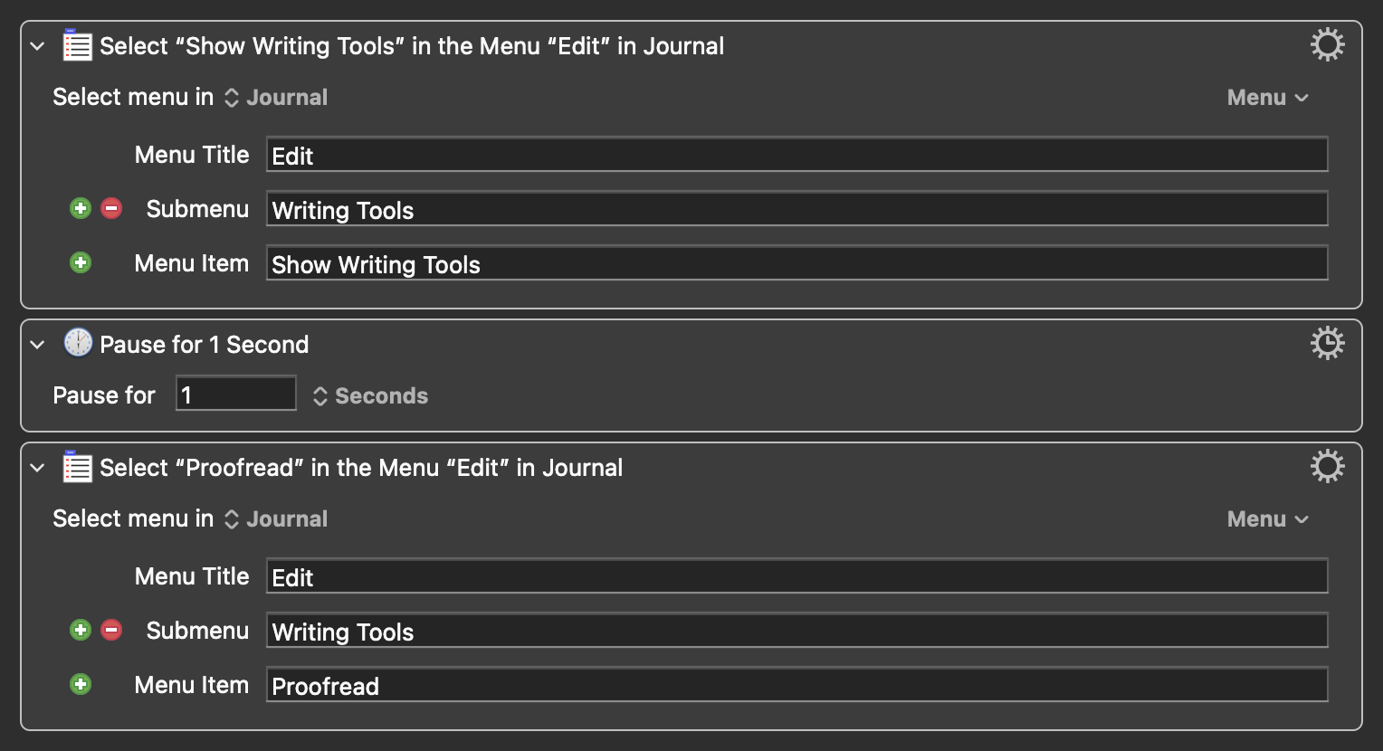Viewport: 1383px width, 751px height.
Task: Open Menu popup in Proofread action
Action: 1267,519
